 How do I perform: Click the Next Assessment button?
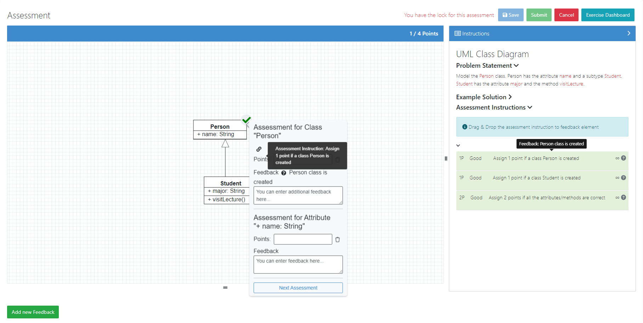pyautogui.click(x=298, y=288)
